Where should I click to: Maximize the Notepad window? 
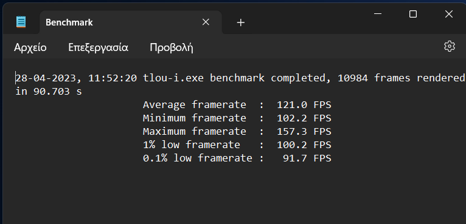point(413,13)
